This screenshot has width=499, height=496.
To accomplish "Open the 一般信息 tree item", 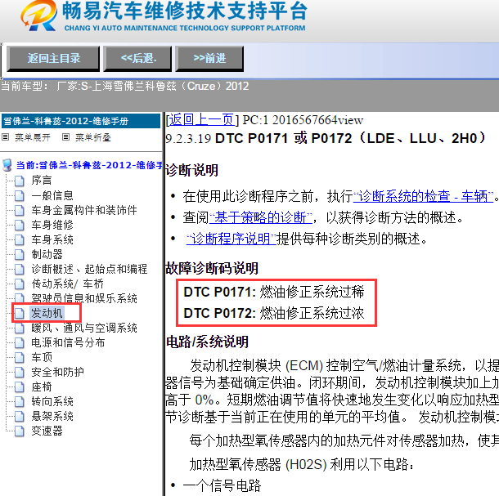I will [52, 195].
